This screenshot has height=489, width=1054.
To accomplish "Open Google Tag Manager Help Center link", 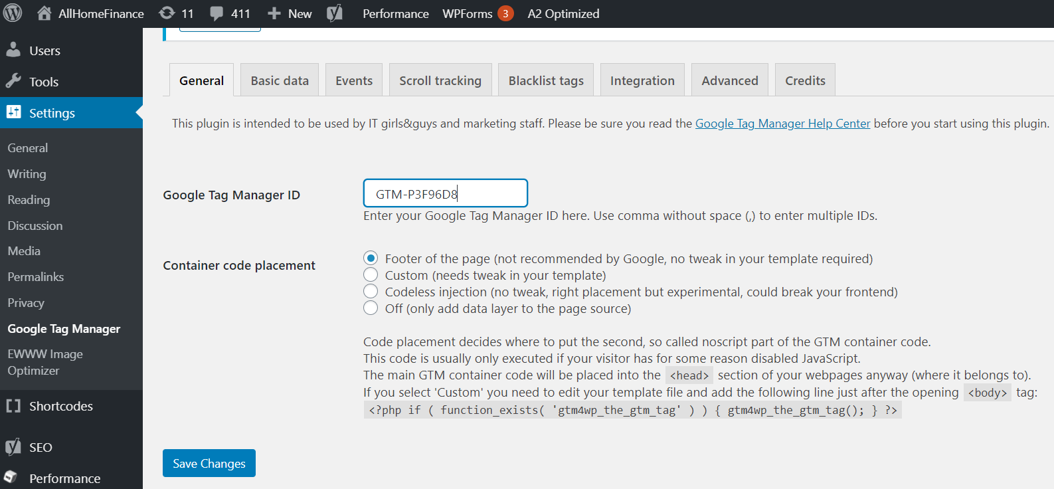I will 782,124.
